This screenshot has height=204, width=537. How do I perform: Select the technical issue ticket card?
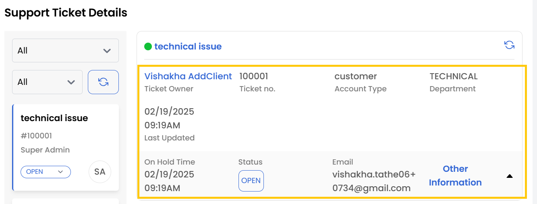[54, 118]
